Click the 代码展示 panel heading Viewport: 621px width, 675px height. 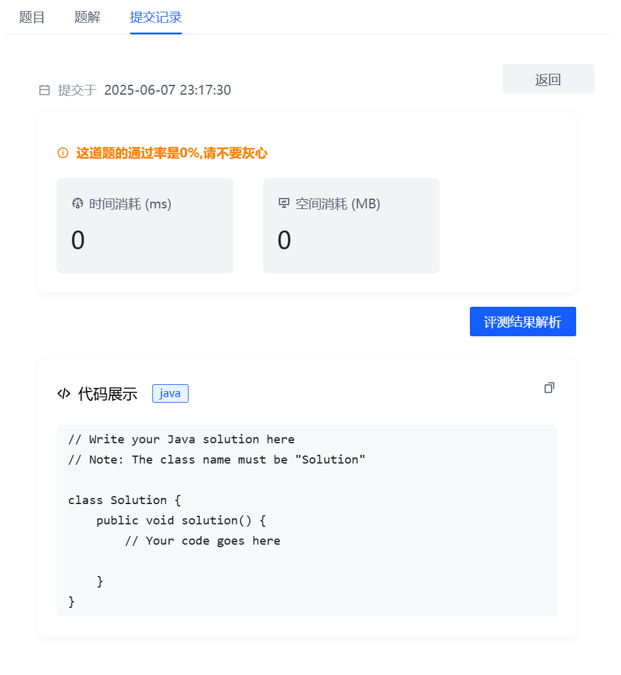pos(107,393)
